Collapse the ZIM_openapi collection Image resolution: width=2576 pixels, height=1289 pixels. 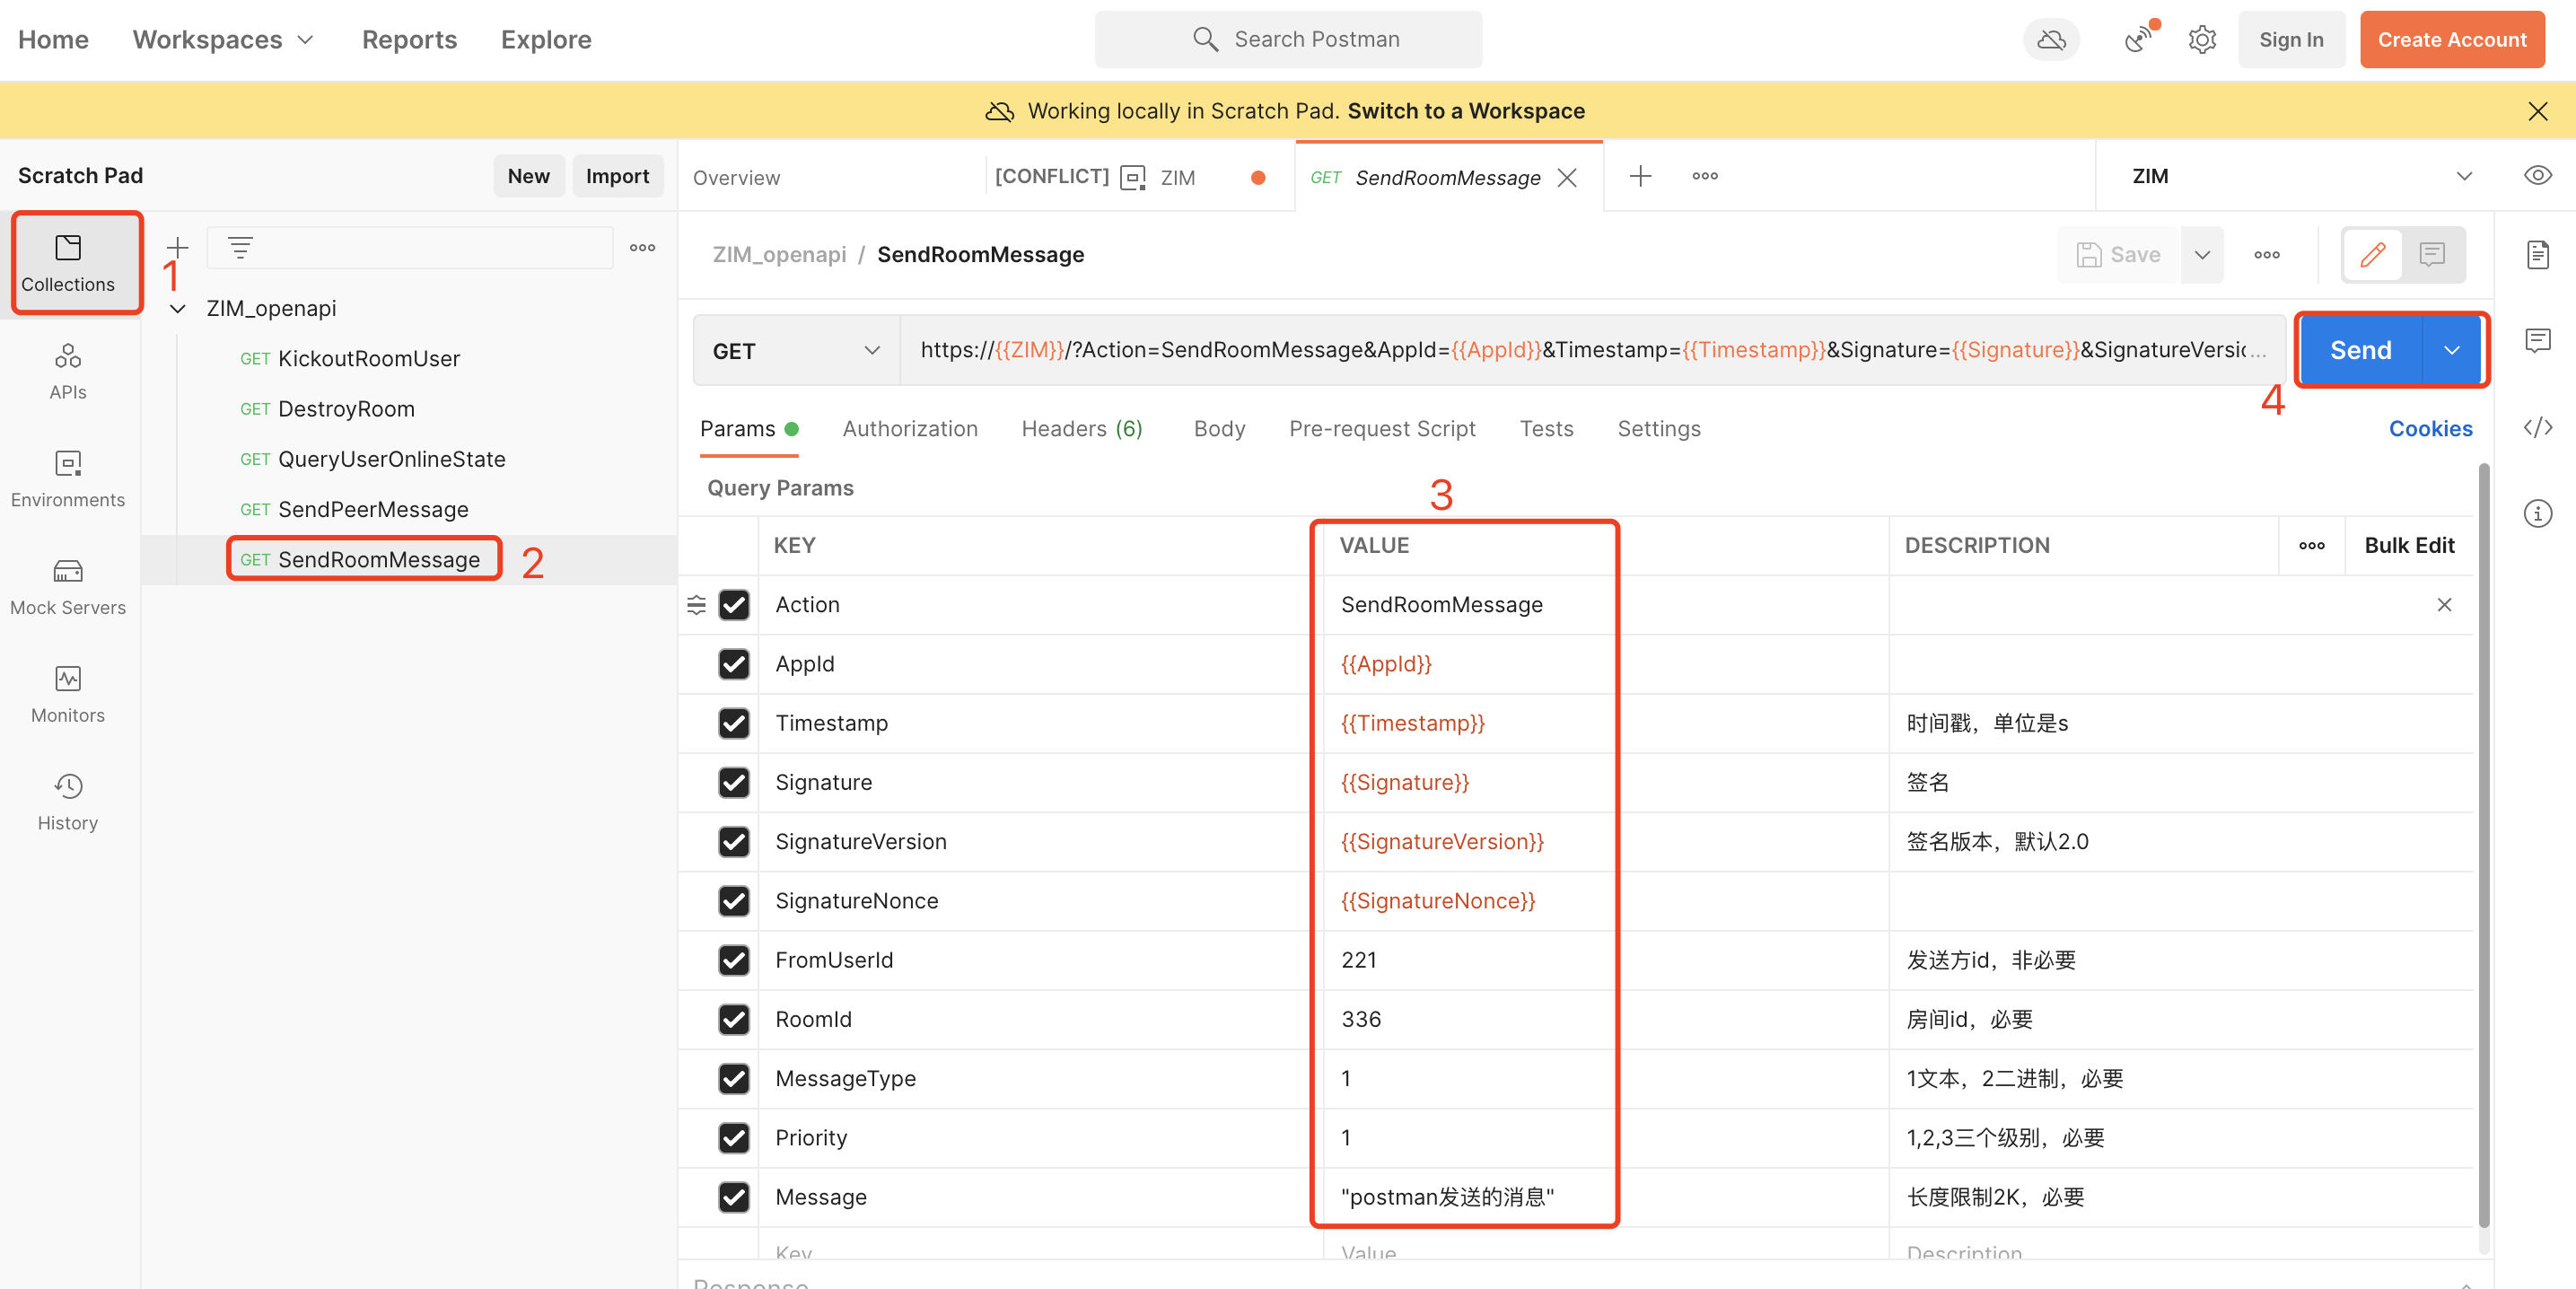(x=177, y=309)
